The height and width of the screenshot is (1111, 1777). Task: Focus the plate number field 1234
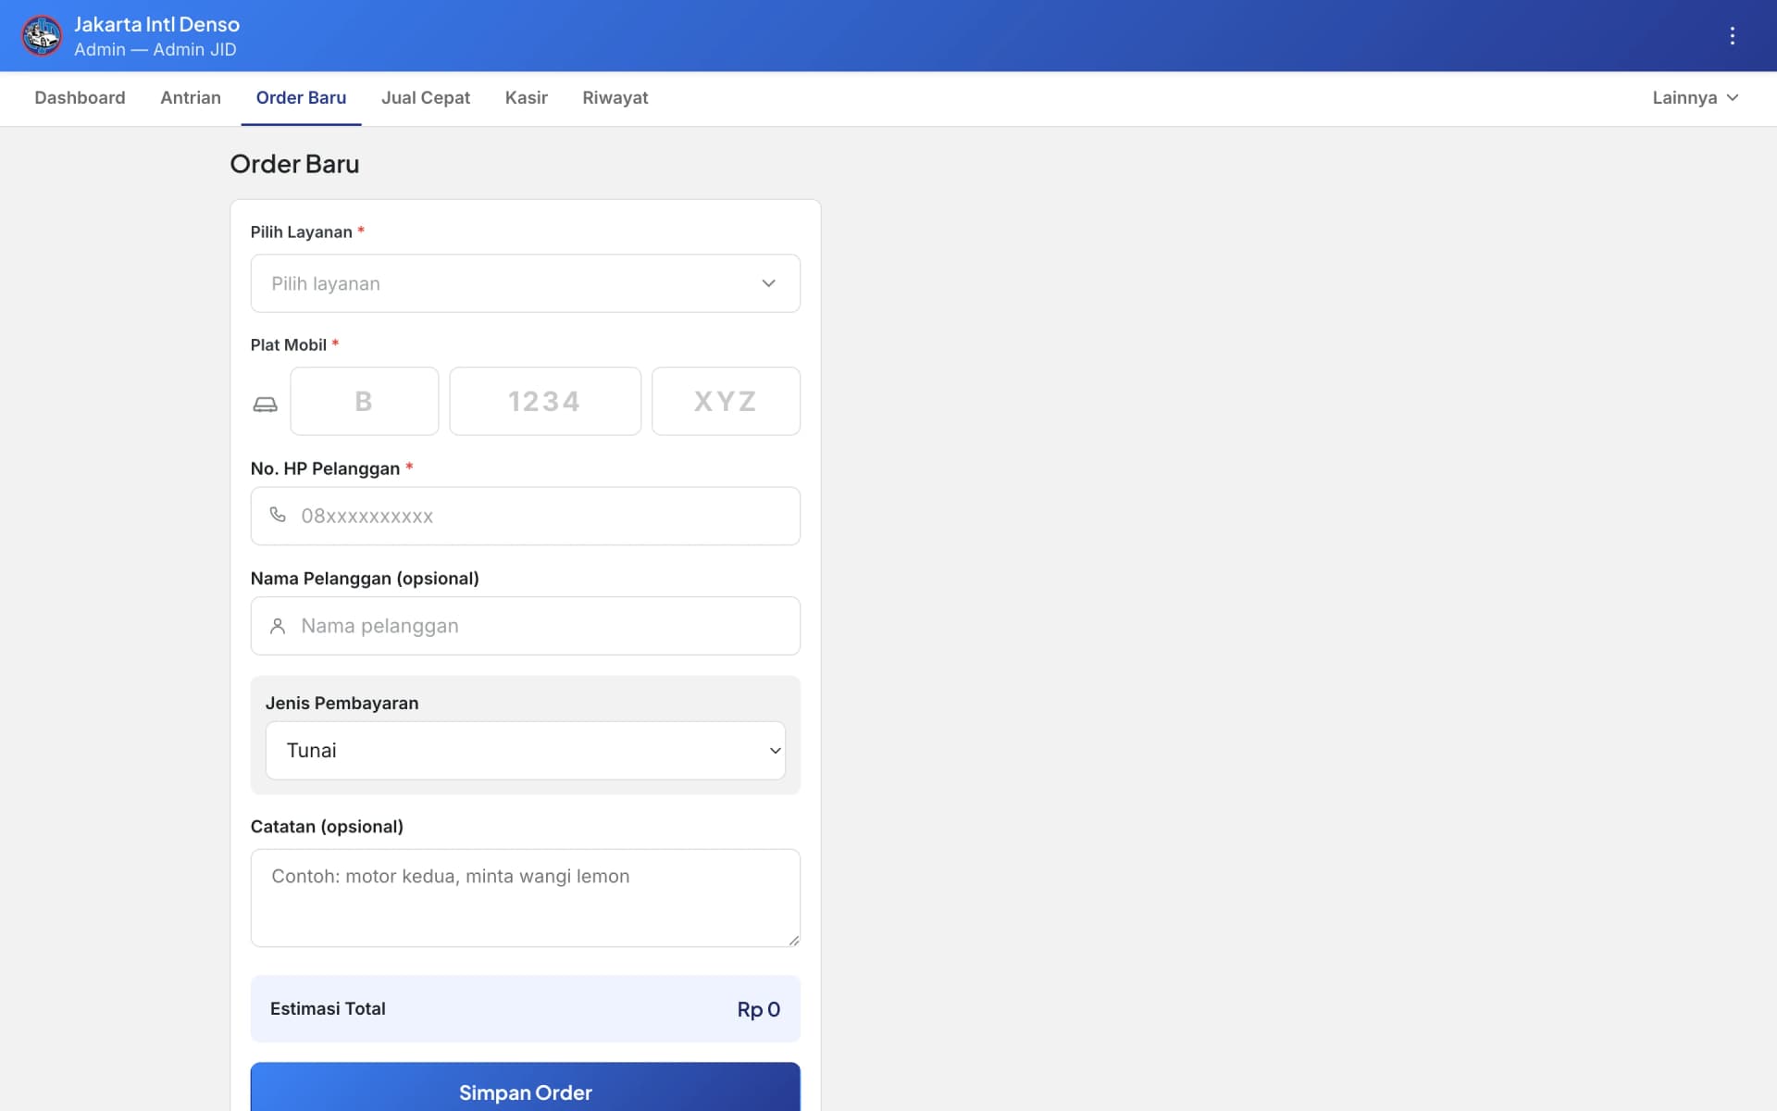[545, 401]
